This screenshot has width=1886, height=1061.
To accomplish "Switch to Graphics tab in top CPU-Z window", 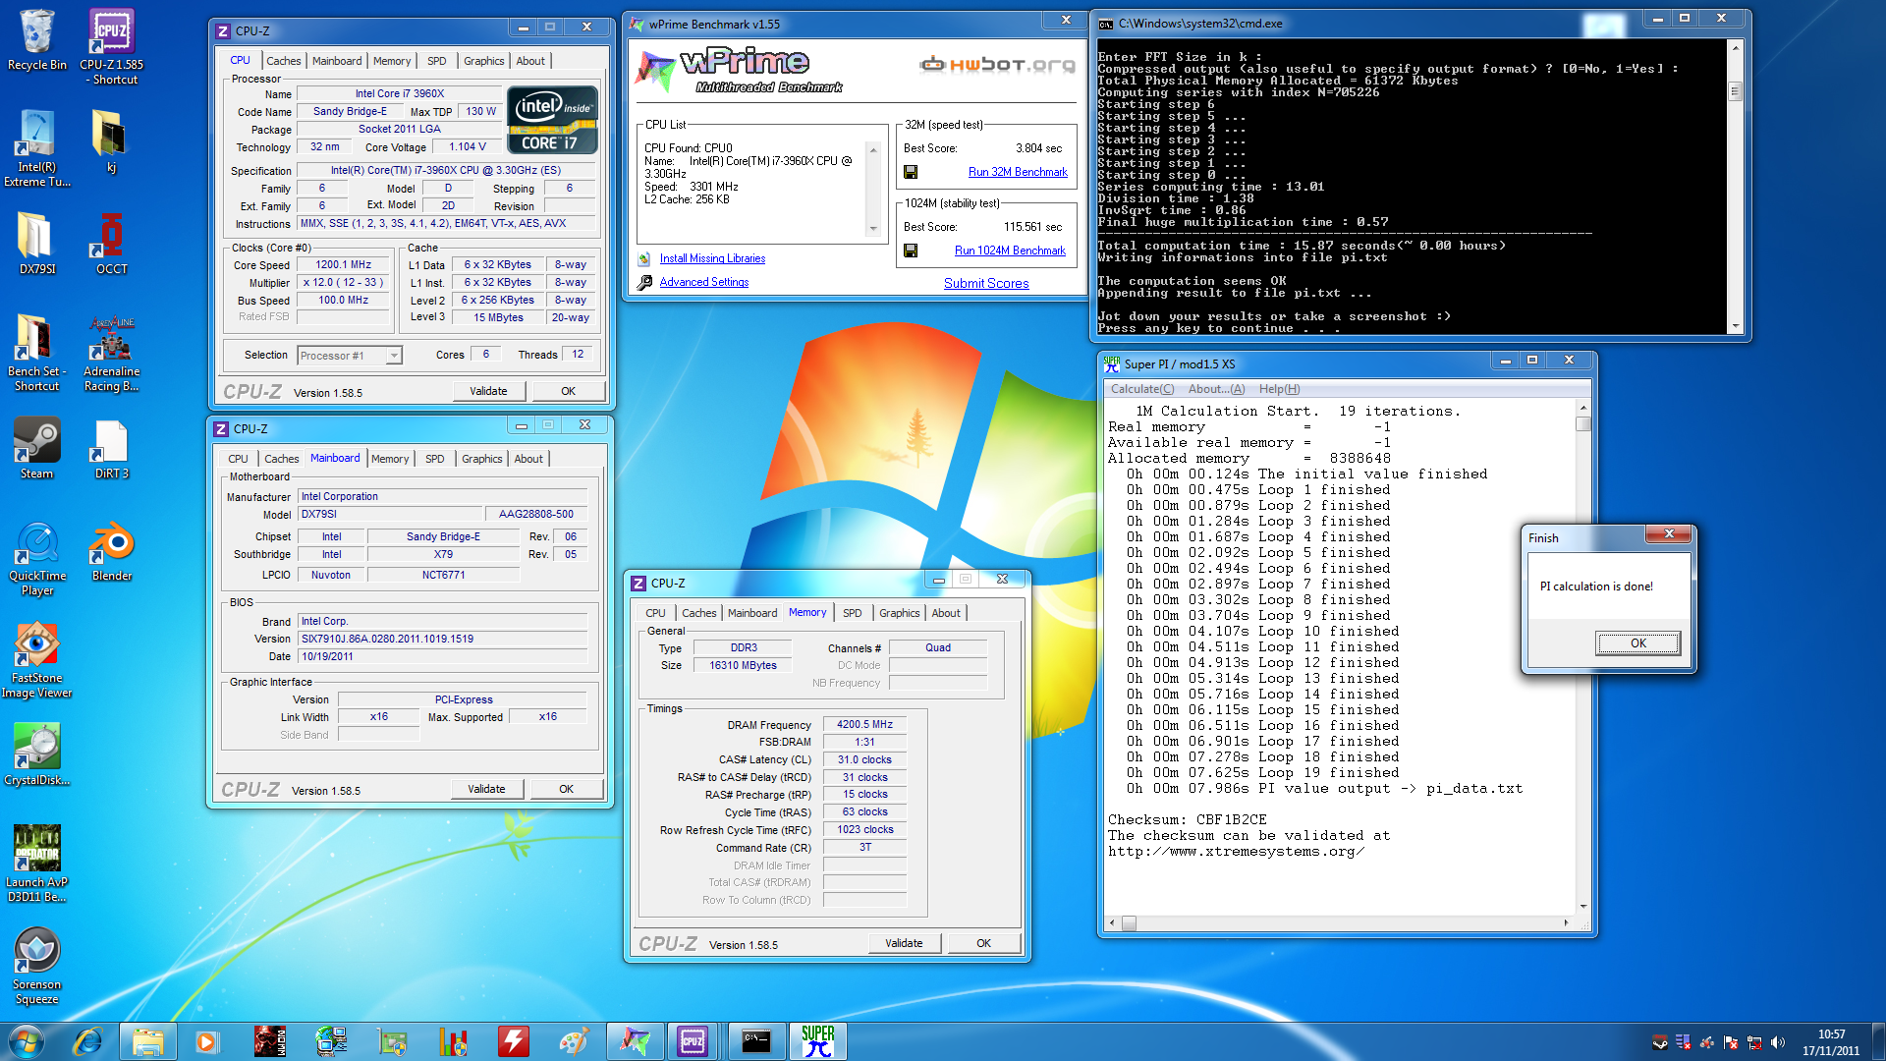I will click(483, 61).
